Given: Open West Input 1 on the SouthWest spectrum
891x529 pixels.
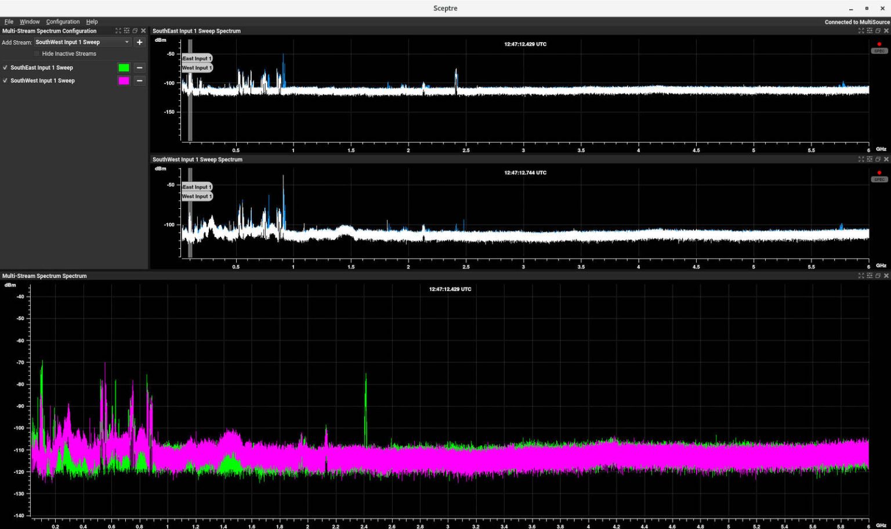Looking at the screenshot, I should coord(197,196).
